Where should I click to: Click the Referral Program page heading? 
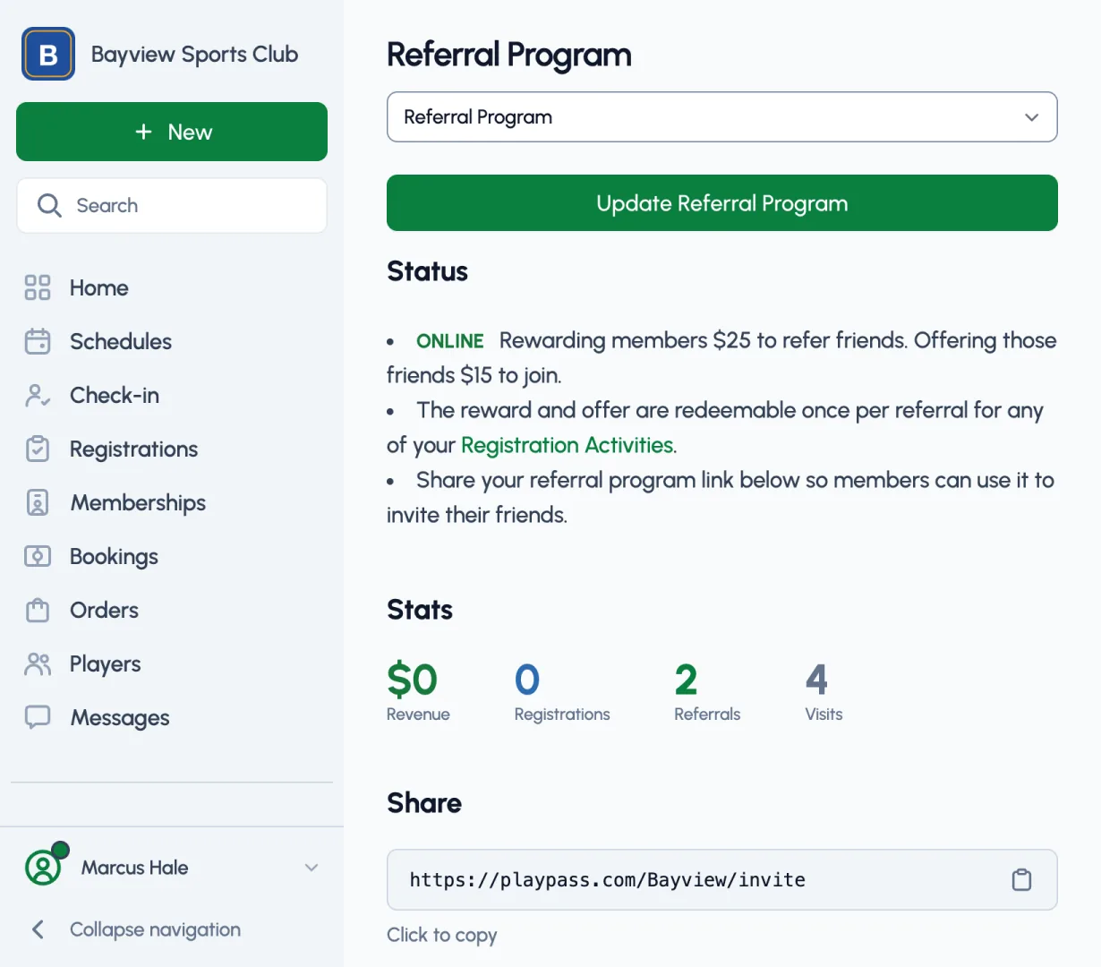509,55
